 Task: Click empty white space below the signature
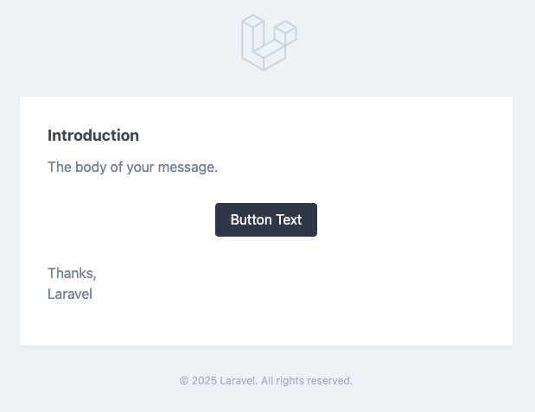259,324
